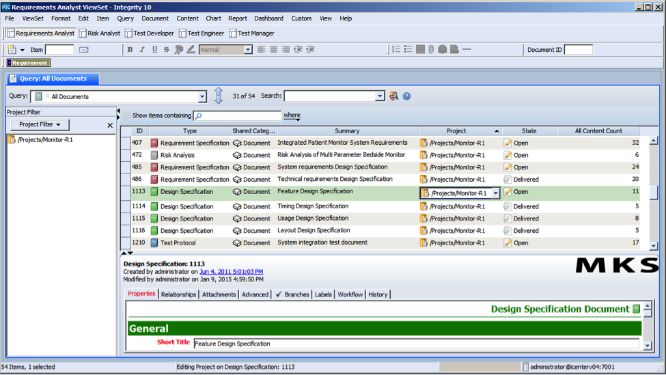Collapse the Project Filter panel splitter arrow

[118, 111]
